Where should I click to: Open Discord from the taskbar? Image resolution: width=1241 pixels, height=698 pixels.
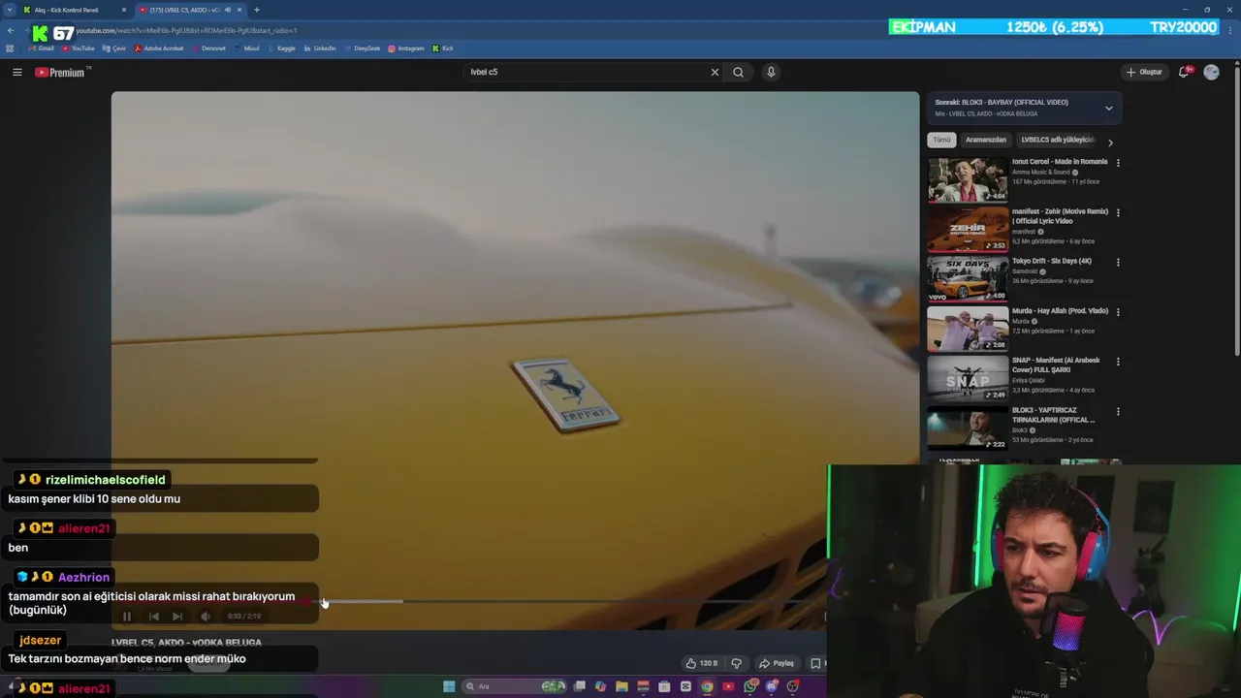click(x=772, y=686)
